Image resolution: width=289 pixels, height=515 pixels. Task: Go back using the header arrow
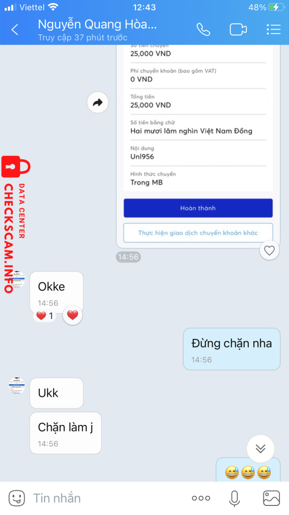click(x=15, y=30)
